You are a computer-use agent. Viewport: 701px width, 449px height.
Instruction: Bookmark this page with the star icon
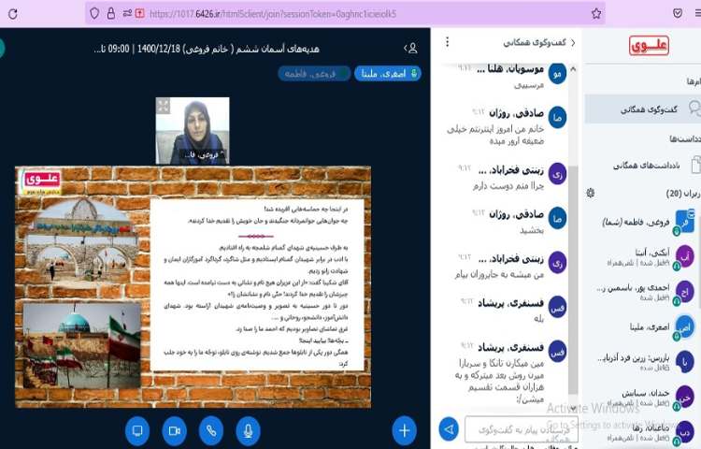[596, 14]
